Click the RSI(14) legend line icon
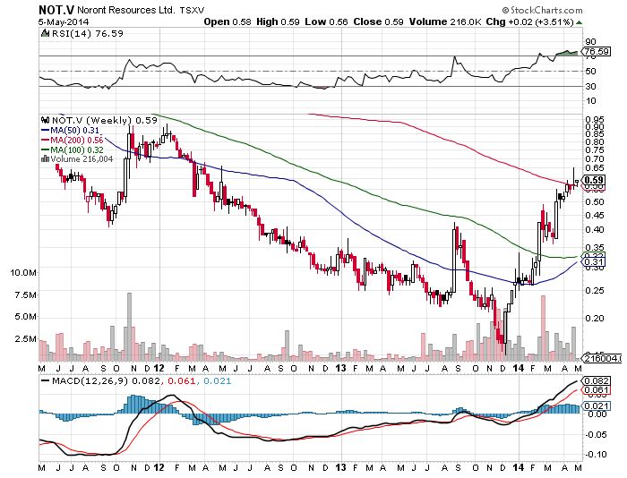This screenshot has width=627, height=478. point(47,33)
